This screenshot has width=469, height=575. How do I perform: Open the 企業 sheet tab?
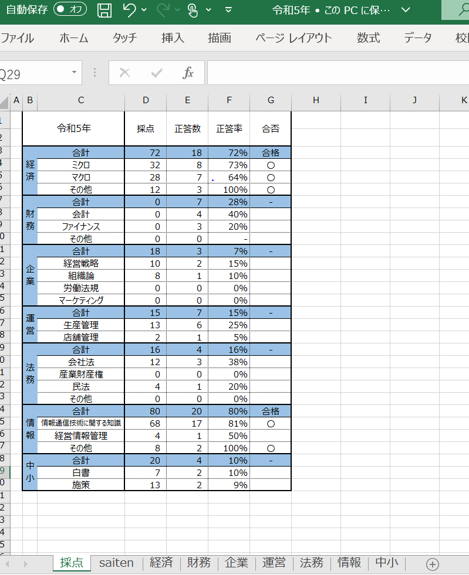pyautogui.click(x=236, y=563)
